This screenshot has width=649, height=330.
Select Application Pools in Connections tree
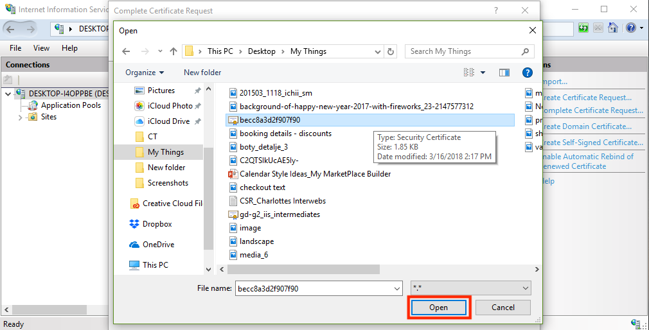(x=71, y=105)
